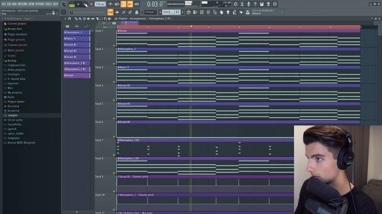The image size is (382, 214).
Task: Open the FILE menu
Action: (x=4, y=4)
